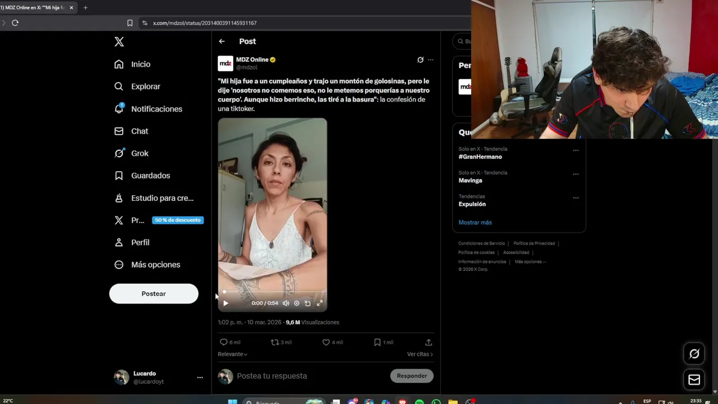718x404 pixels.
Task: Close the MDZ Online browser tab
Action: [x=71, y=8]
